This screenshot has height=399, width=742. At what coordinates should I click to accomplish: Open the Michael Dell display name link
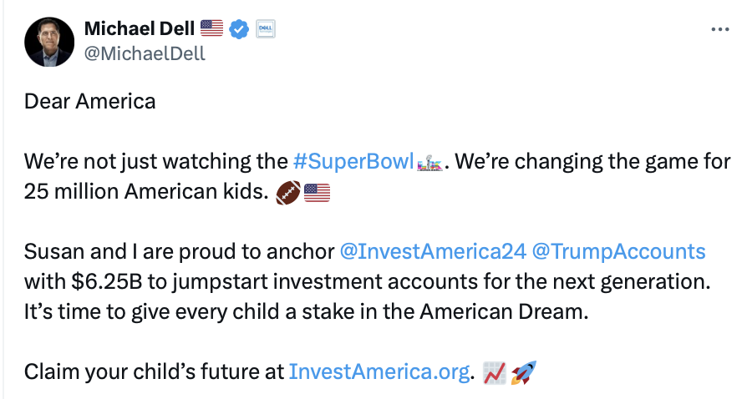140,29
